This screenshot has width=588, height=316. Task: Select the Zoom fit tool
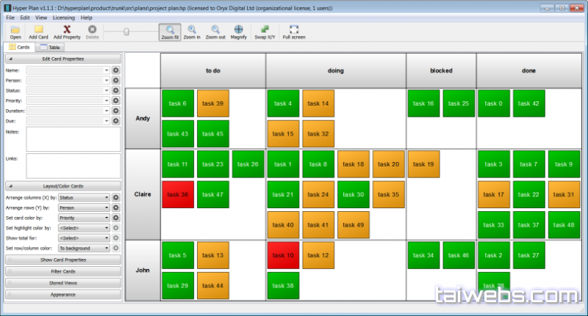170,29
